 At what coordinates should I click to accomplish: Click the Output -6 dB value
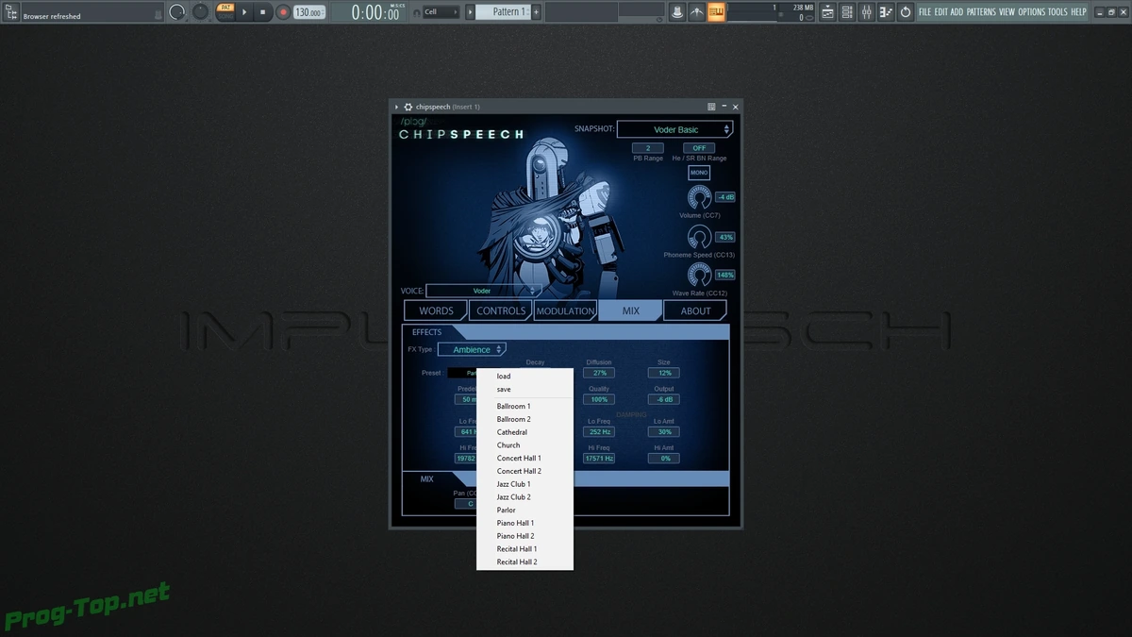tap(664, 399)
